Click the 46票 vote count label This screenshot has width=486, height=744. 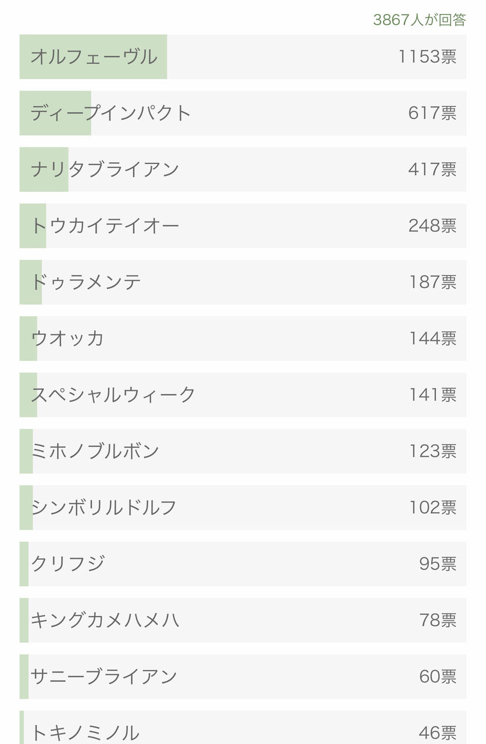438,732
